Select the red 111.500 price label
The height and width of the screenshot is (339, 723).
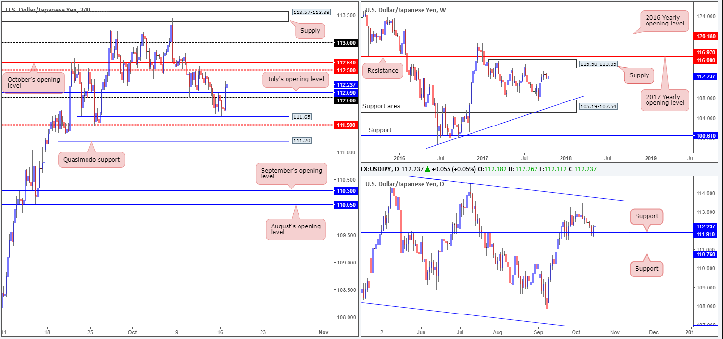(x=346, y=125)
